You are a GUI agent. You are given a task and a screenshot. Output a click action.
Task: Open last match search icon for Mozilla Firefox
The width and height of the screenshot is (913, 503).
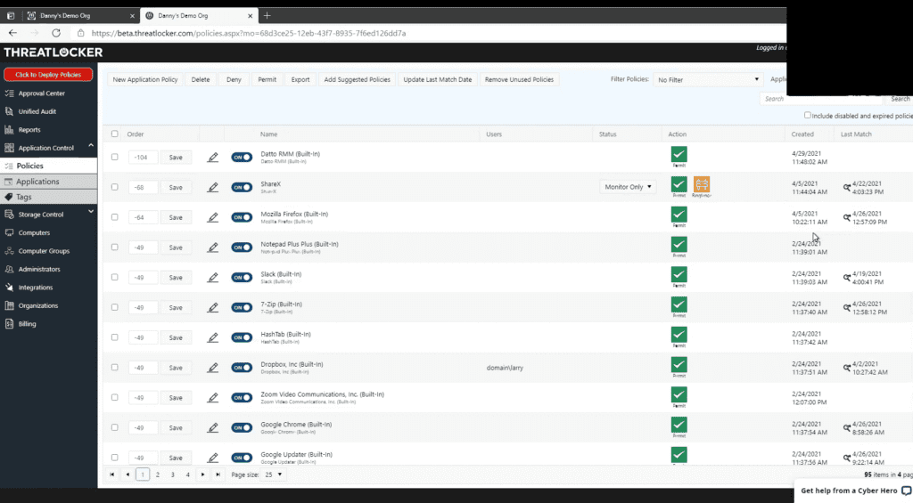847,217
